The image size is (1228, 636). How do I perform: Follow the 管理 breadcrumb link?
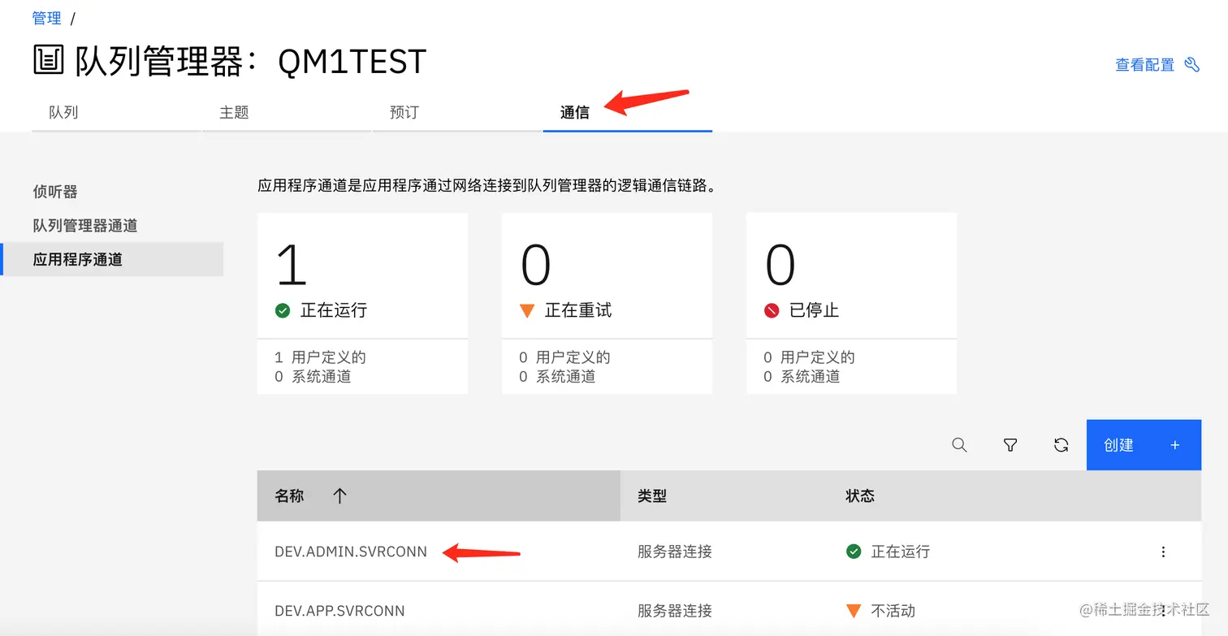point(47,17)
